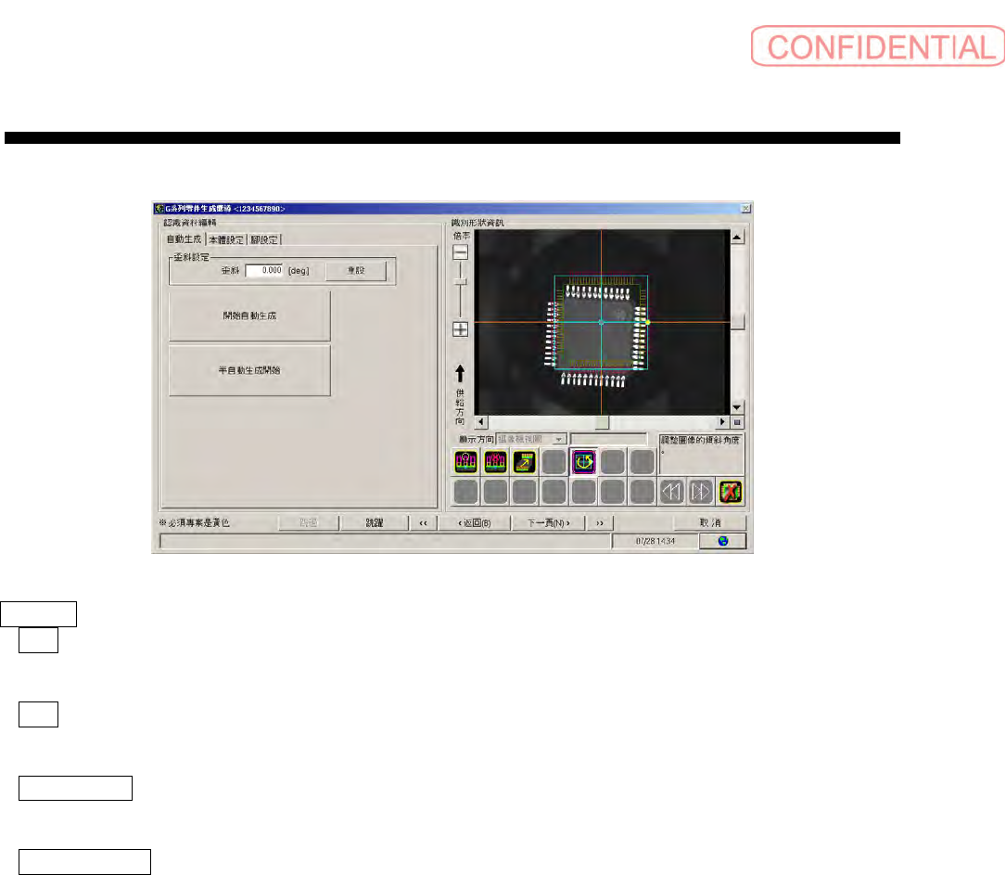Click the greyed forward double-arrow icon
Screen dimensions: 1006x875
(701, 492)
